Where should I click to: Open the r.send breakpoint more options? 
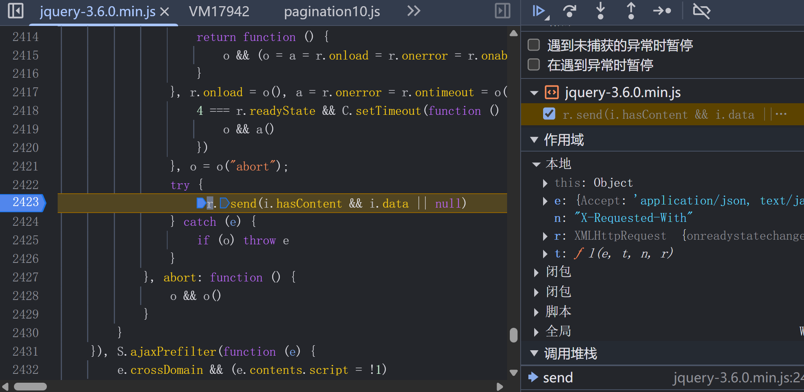781,114
